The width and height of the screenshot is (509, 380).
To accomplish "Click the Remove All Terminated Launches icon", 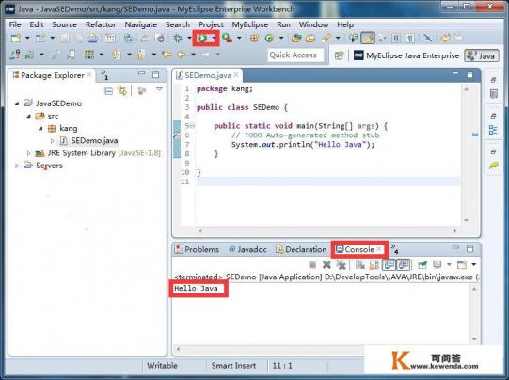I will coord(341,265).
